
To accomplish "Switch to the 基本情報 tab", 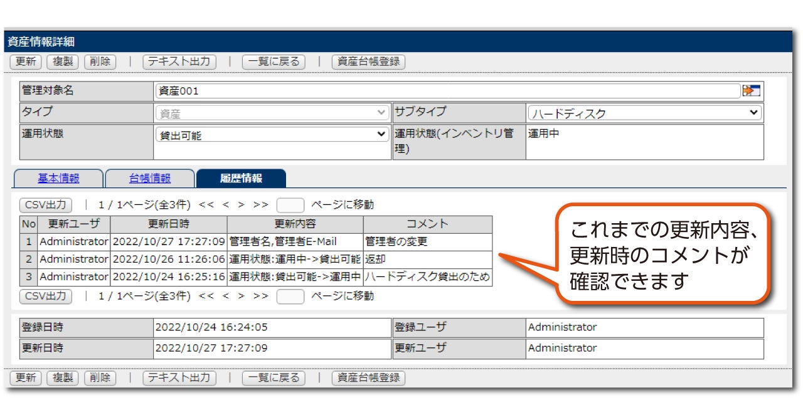I will click(58, 179).
